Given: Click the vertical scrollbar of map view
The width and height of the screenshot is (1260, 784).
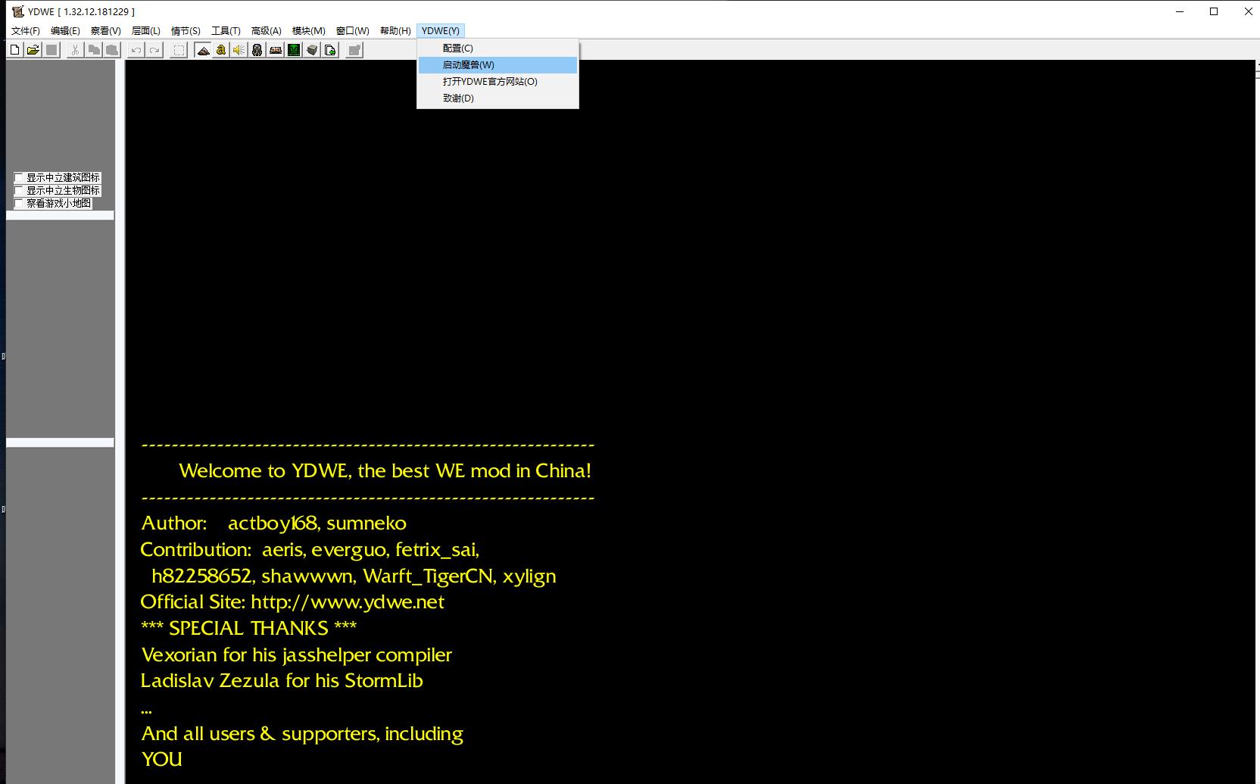Looking at the screenshot, I should [x=1258, y=422].
